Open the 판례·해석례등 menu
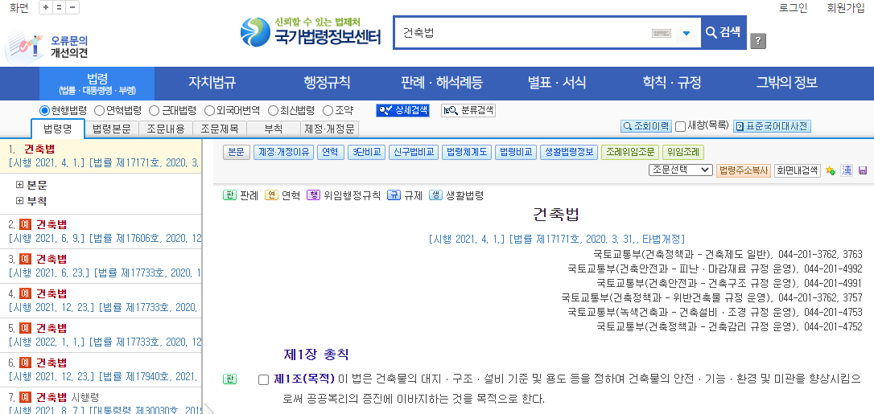 pos(442,83)
